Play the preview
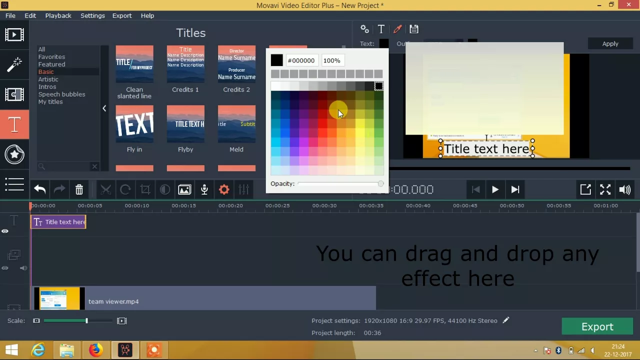Image resolution: width=640 pixels, height=360 pixels. [x=495, y=189]
